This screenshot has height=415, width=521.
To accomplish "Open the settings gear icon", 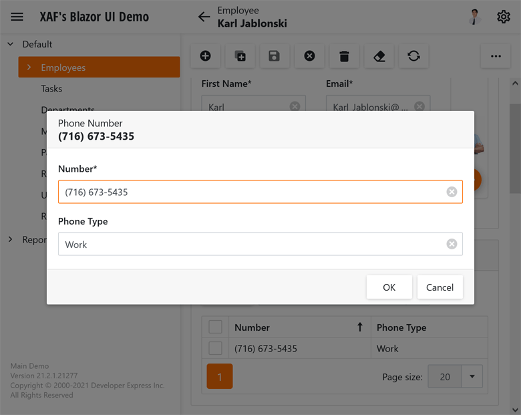I will point(504,17).
